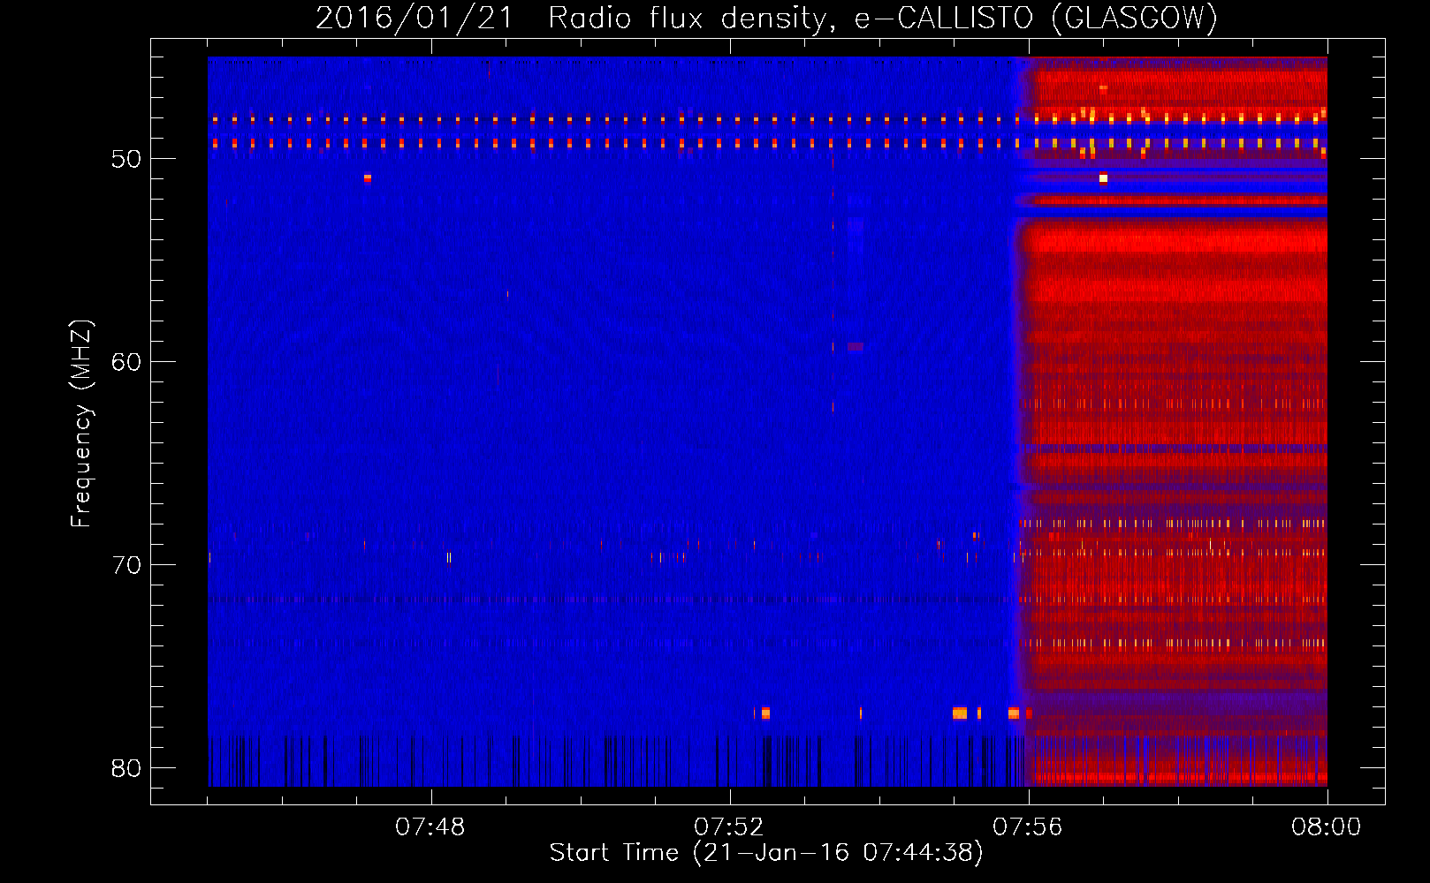Screen dimensions: 1430x883
Task: Click the plot title "2016/01/21 Radio flux density, e-CALLISTO (GLASGOW)"
Action: tap(766, 18)
